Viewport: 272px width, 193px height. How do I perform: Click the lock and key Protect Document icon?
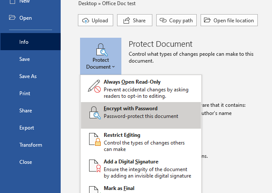pos(102,50)
